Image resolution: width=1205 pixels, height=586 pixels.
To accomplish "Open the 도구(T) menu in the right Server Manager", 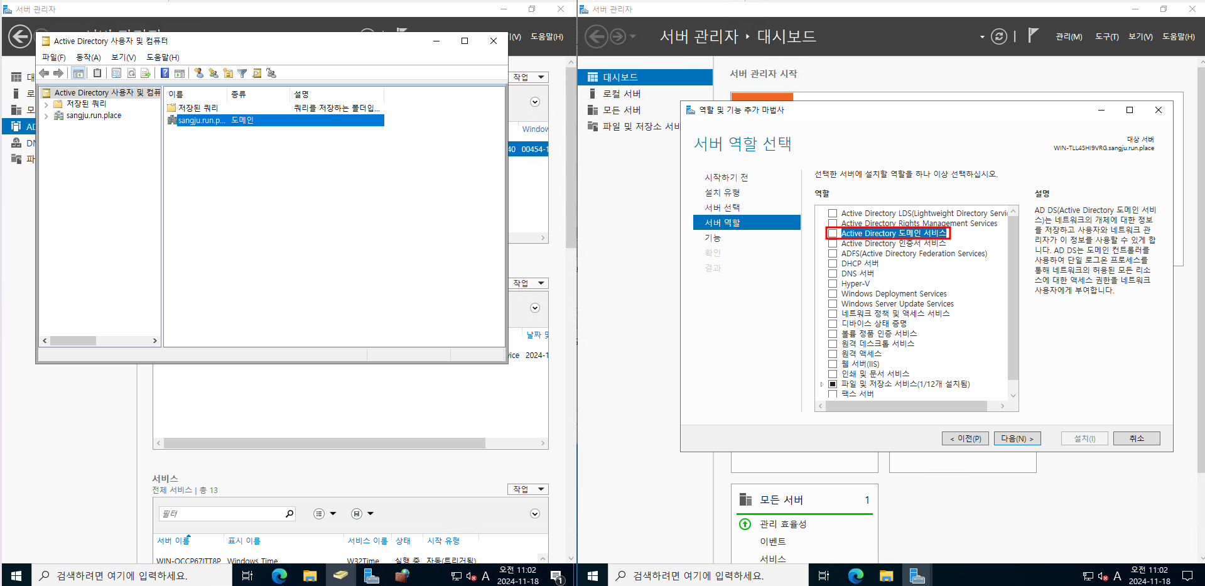I will point(1107,36).
